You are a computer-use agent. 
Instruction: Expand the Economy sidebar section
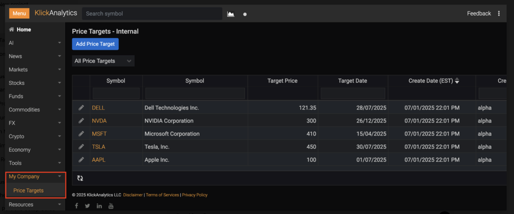click(x=35, y=150)
